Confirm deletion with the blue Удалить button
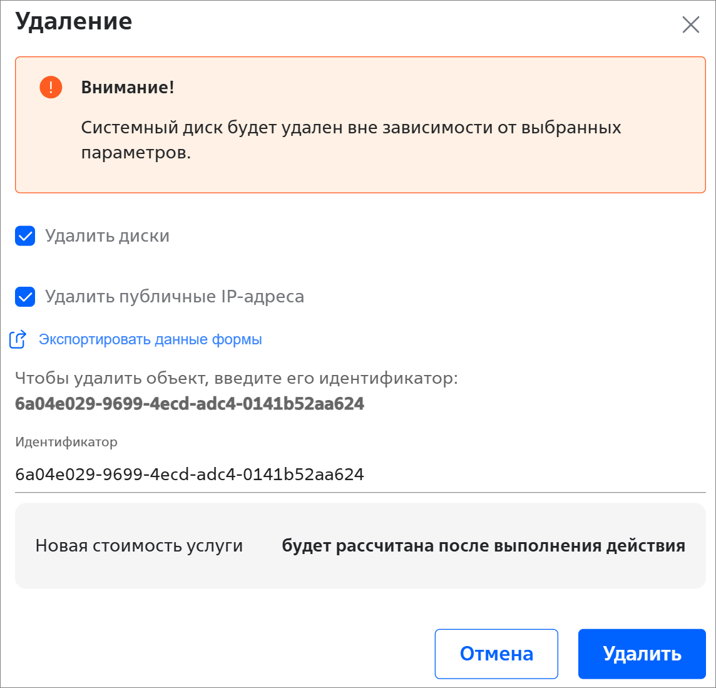Screen dimensions: 716x688 click(x=642, y=654)
